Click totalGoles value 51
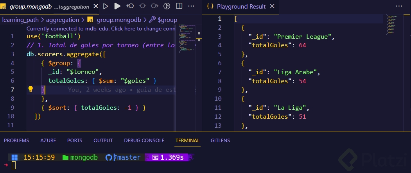 pyautogui.click(x=303, y=116)
